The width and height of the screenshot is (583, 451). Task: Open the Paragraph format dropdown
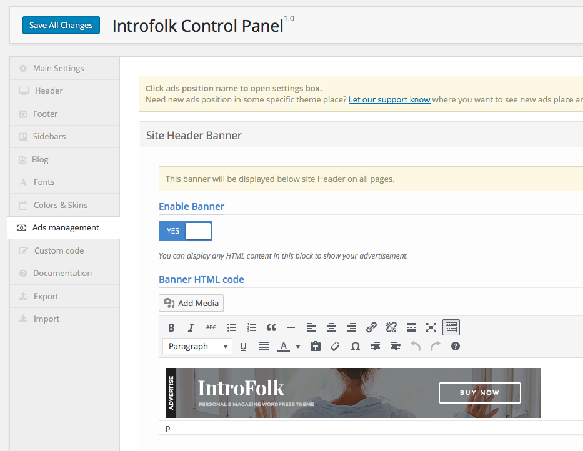197,346
